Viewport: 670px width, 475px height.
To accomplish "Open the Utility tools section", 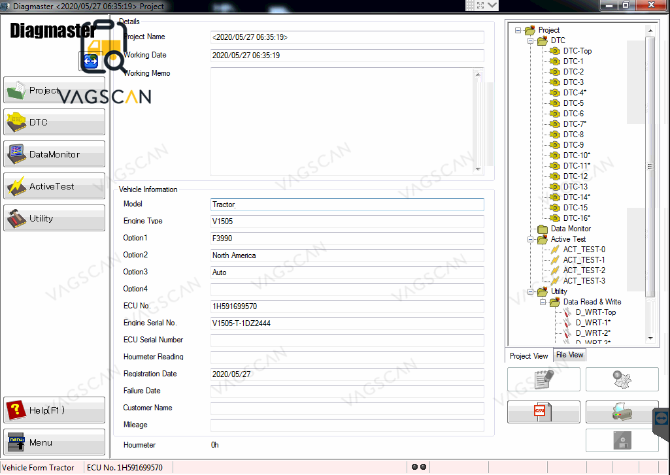I will click(x=54, y=218).
